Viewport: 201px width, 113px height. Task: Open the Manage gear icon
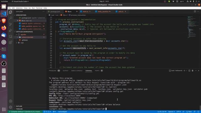click(x=10, y=107)
